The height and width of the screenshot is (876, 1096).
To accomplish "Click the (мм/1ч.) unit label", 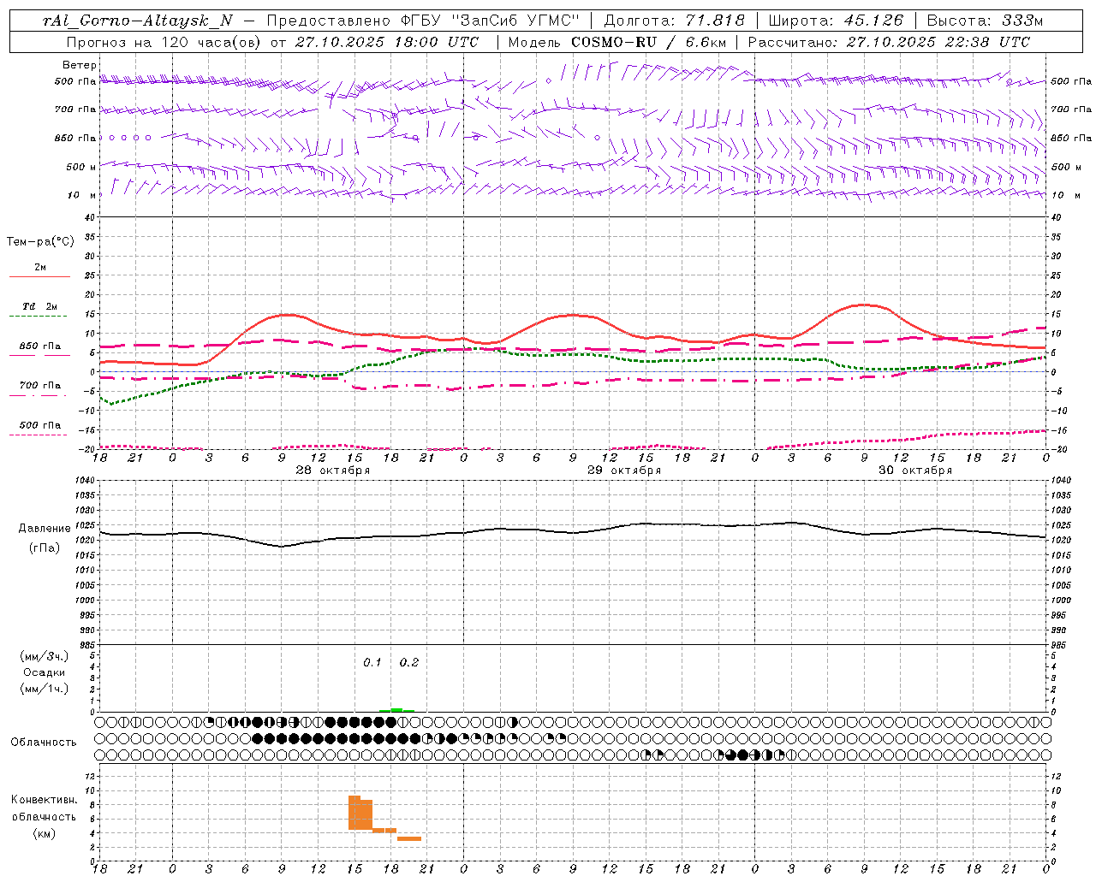I will pyautogui.click(x=44, y=689).
